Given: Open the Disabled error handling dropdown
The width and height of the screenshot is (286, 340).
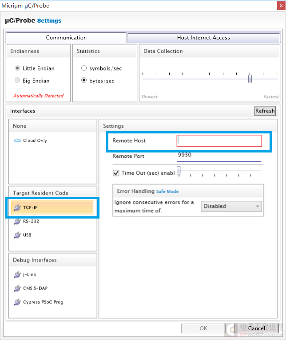Looking at the screenshot, I should pos(231,206).
